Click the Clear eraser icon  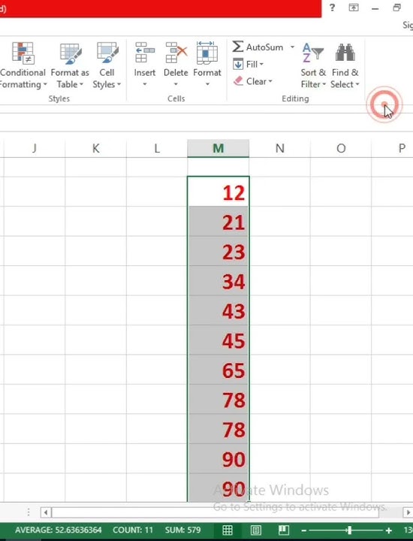point(238,81)
